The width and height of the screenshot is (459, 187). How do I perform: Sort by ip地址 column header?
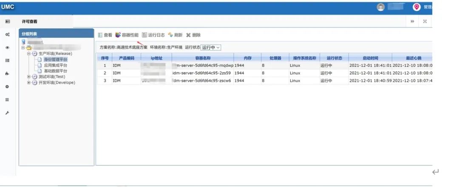[x=156, y=58]
